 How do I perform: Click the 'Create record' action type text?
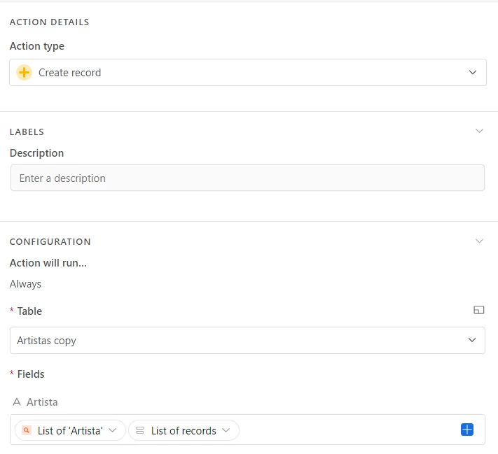(x=69, y=73)
